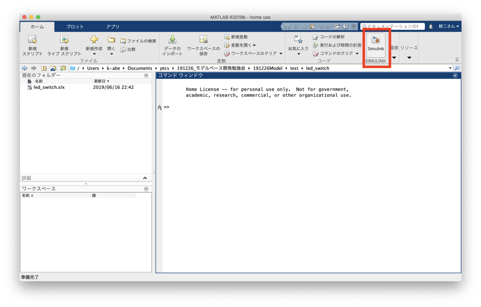481x307 pixels.
Task: Click the Compare (比較) icon
Action: (x=123, y=50)
